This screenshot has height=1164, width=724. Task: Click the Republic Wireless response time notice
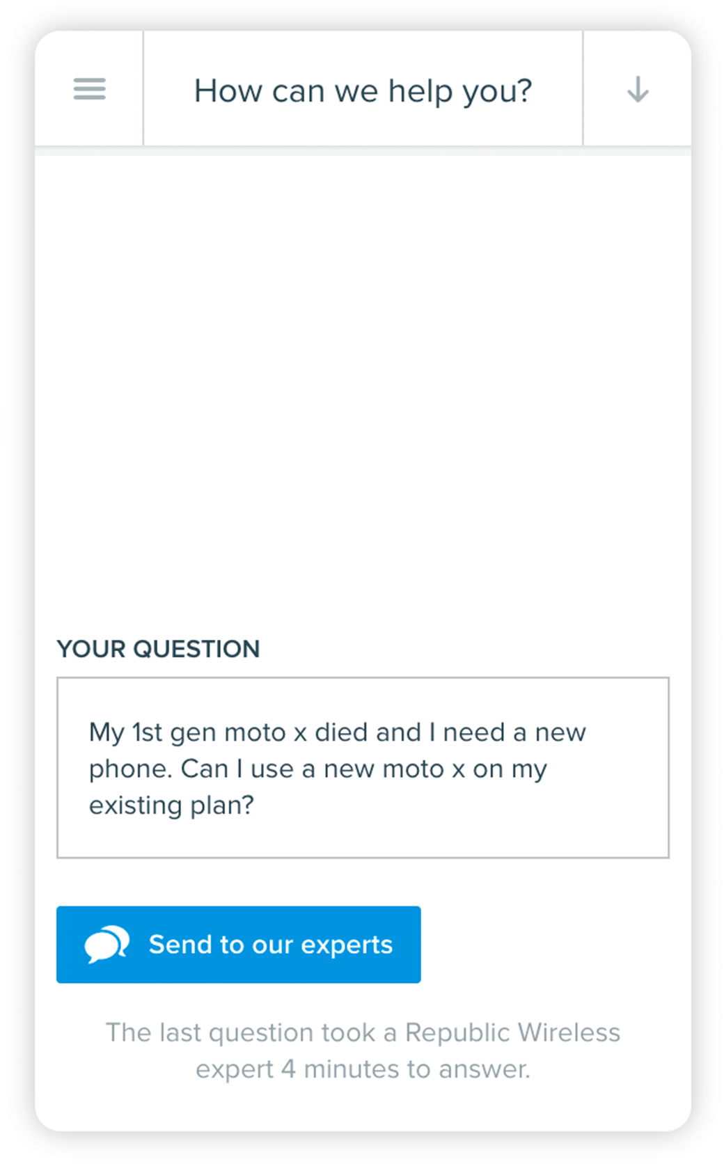coord(363,1051)
